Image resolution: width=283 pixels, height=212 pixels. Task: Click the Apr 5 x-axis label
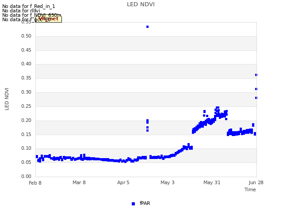click(x=123, y=182)
